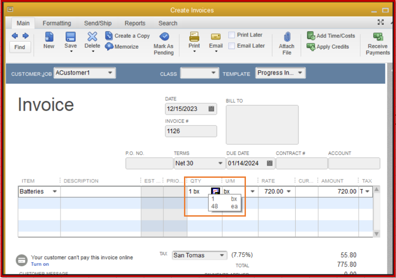This screenshot has width=396, height=278.
Task: Memorize this invoice
Action: [122, 46]
